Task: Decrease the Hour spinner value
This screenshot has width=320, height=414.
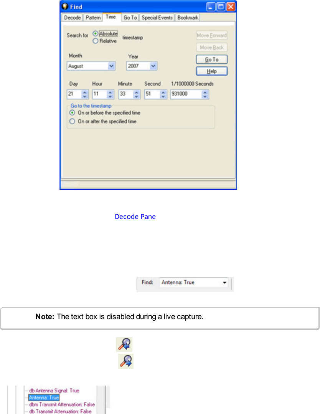Action: click(x=110, y=96)
